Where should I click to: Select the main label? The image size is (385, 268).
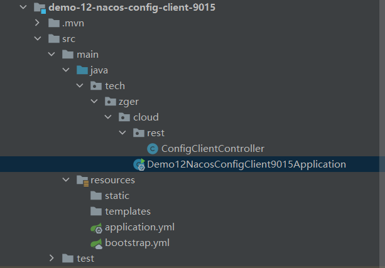[x=88, y=55]
